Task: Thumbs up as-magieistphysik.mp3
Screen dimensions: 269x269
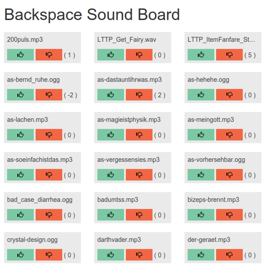Action: pos(111,134)
